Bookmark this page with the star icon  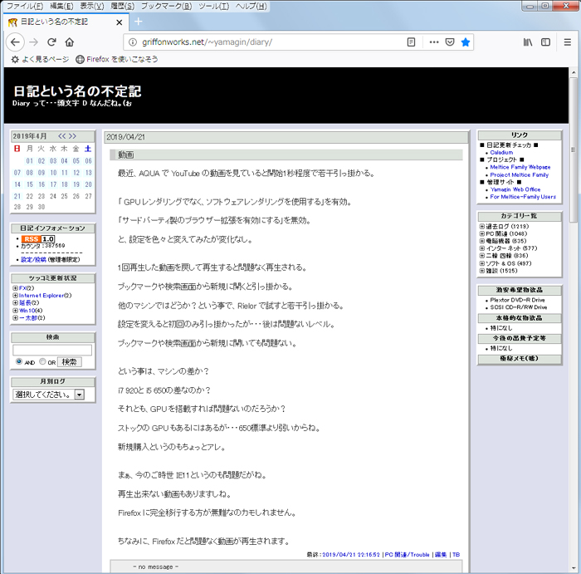466,42
